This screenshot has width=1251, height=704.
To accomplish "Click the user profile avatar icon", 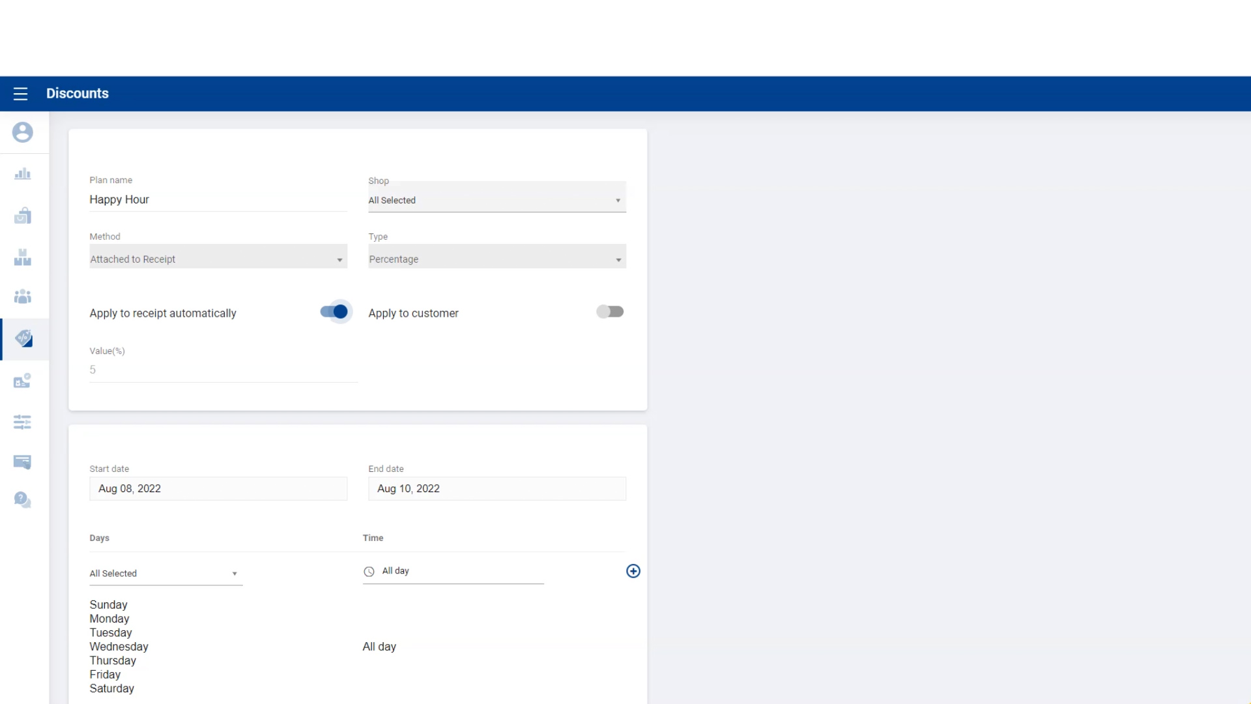I will (x=23, y=132).
